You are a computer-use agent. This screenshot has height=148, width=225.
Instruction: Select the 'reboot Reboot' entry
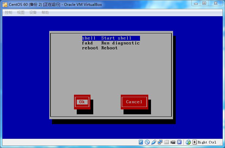tap(100, 48)
